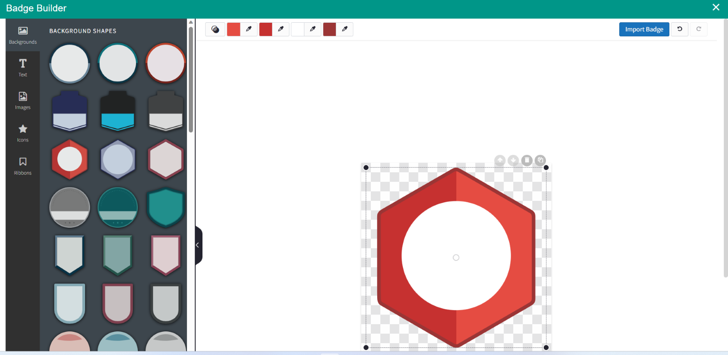
Task: Click the center point of the badge
Action: (x=456, y=258)
